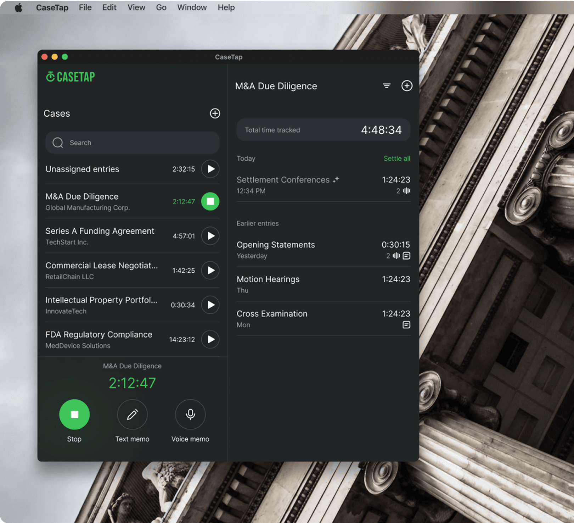The image size is (574, 523).
Task: Click voice memo icon on Opening Statements
Action: [x=396, y=256]
